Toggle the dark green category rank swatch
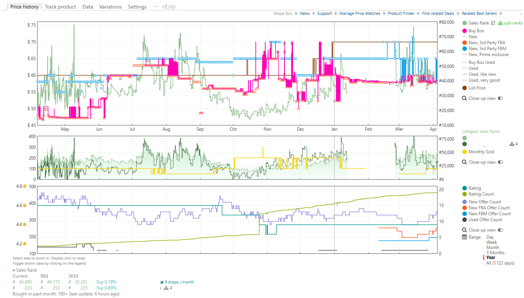524x298 pixels. [464, 144]
